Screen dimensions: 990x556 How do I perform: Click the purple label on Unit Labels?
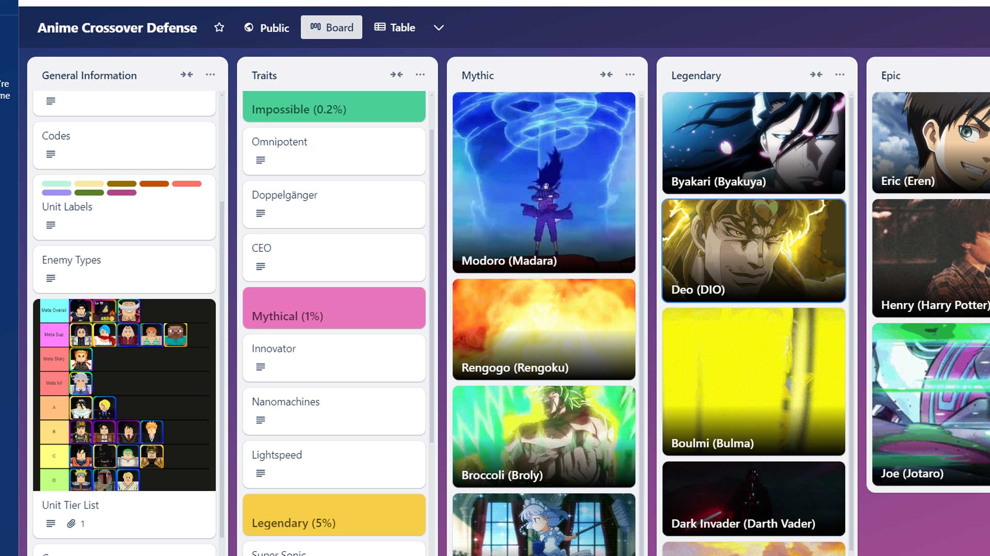(x=57, y=193)
